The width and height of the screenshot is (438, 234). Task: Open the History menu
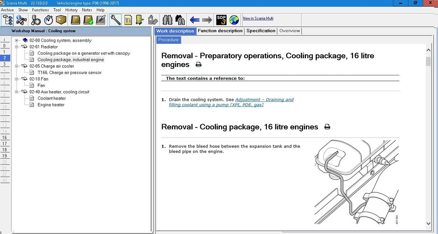coord(71,10)
